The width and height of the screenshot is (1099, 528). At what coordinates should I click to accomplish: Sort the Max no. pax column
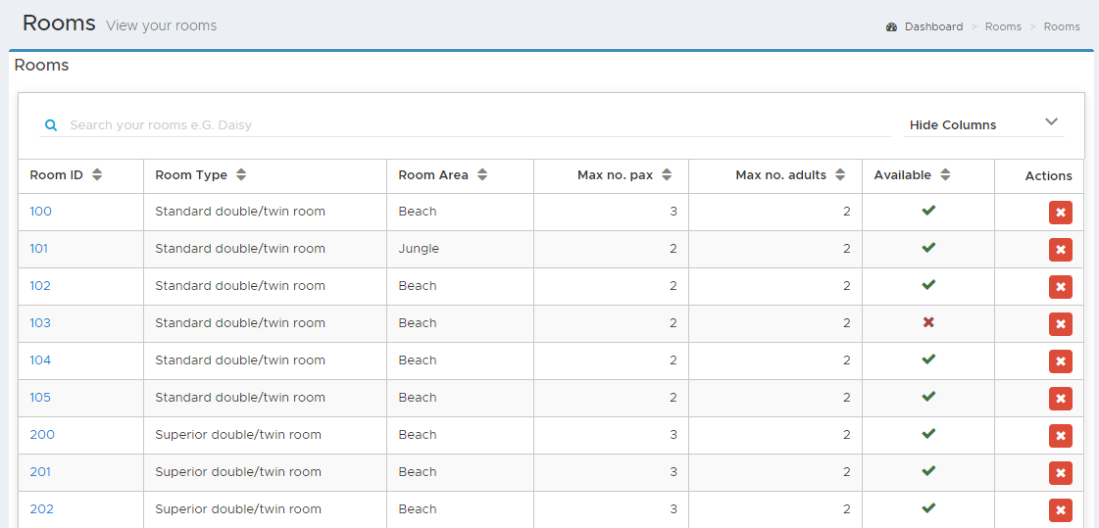point(667,175)
